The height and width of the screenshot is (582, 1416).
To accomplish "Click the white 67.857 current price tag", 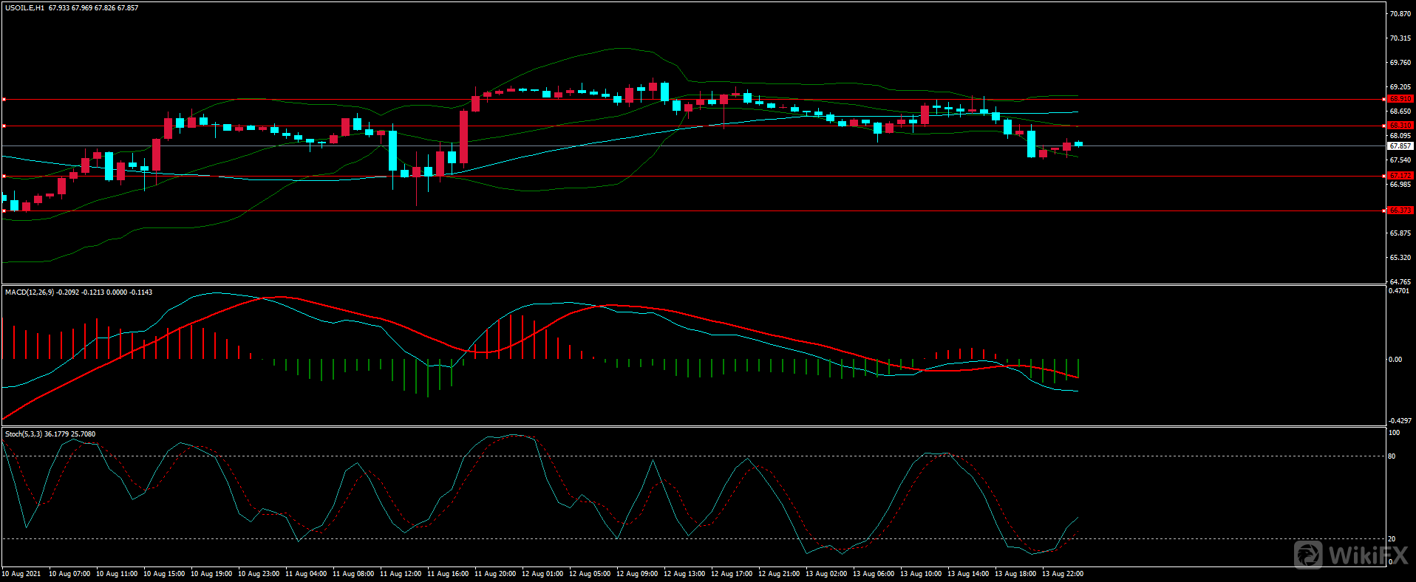I will pos(1400,146).
